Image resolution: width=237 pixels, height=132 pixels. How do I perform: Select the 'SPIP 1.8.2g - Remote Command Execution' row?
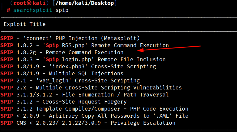coord(62,52)
